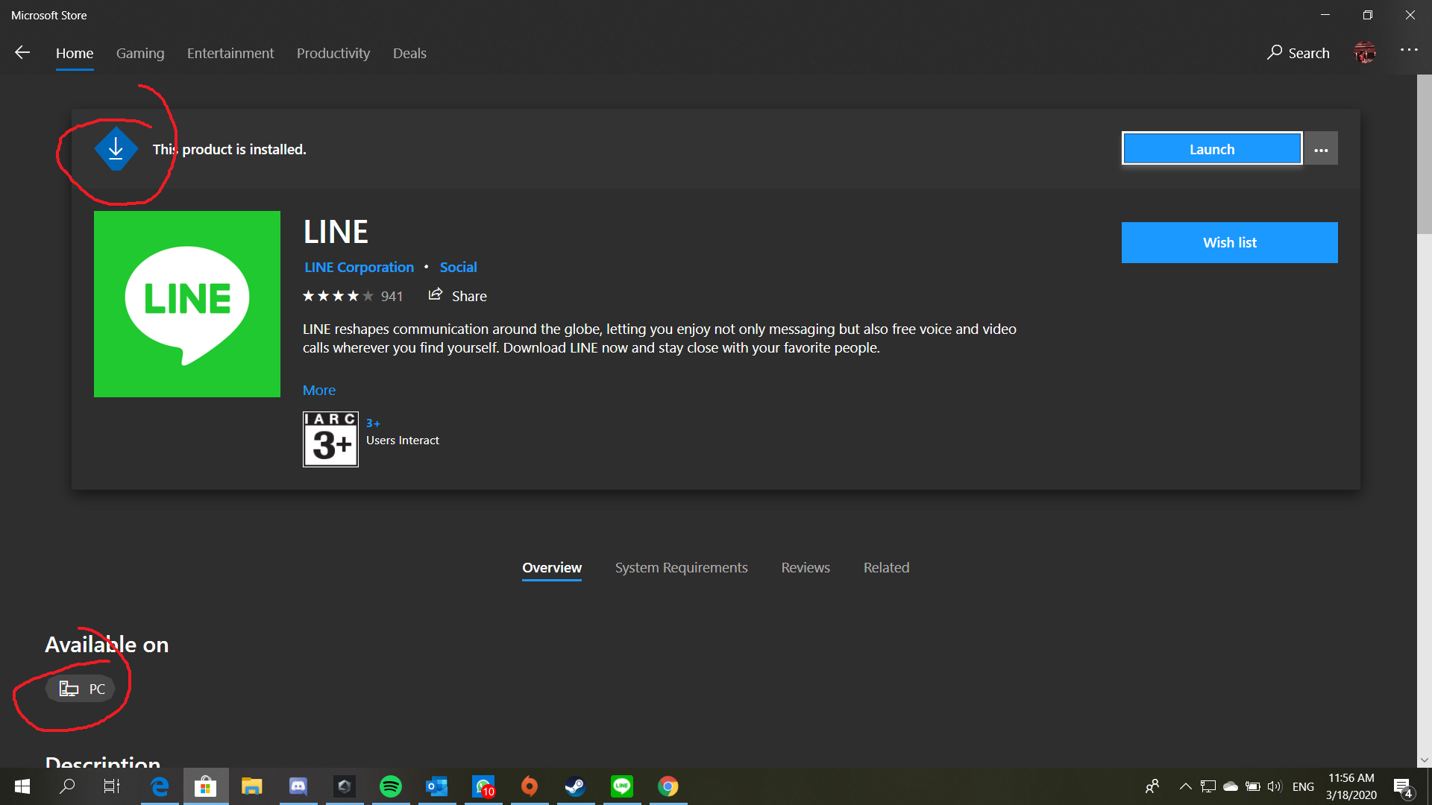Screen dimensions: 1432x805
Task: Select the Overview section tab
Action: [552, 567]
